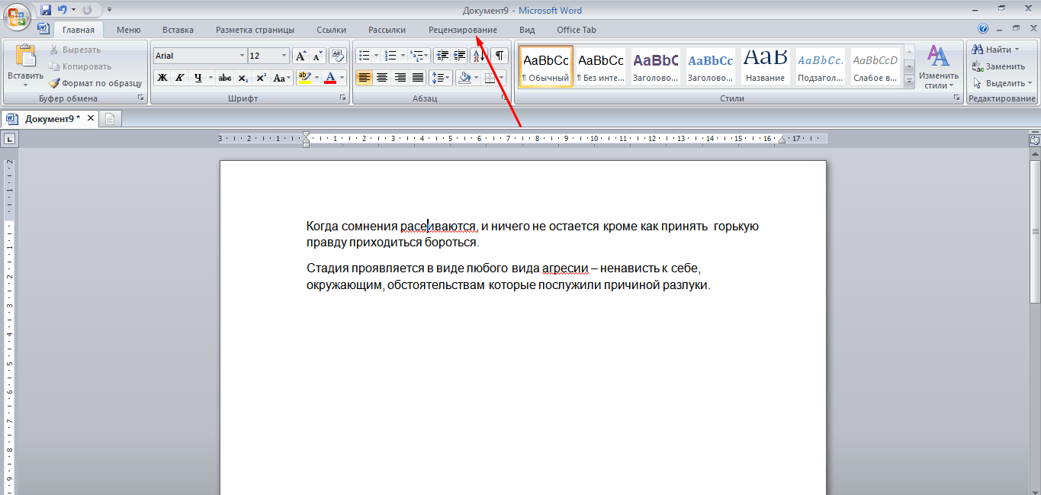Toggle bold (Ж) formatting

coord(162,78)
